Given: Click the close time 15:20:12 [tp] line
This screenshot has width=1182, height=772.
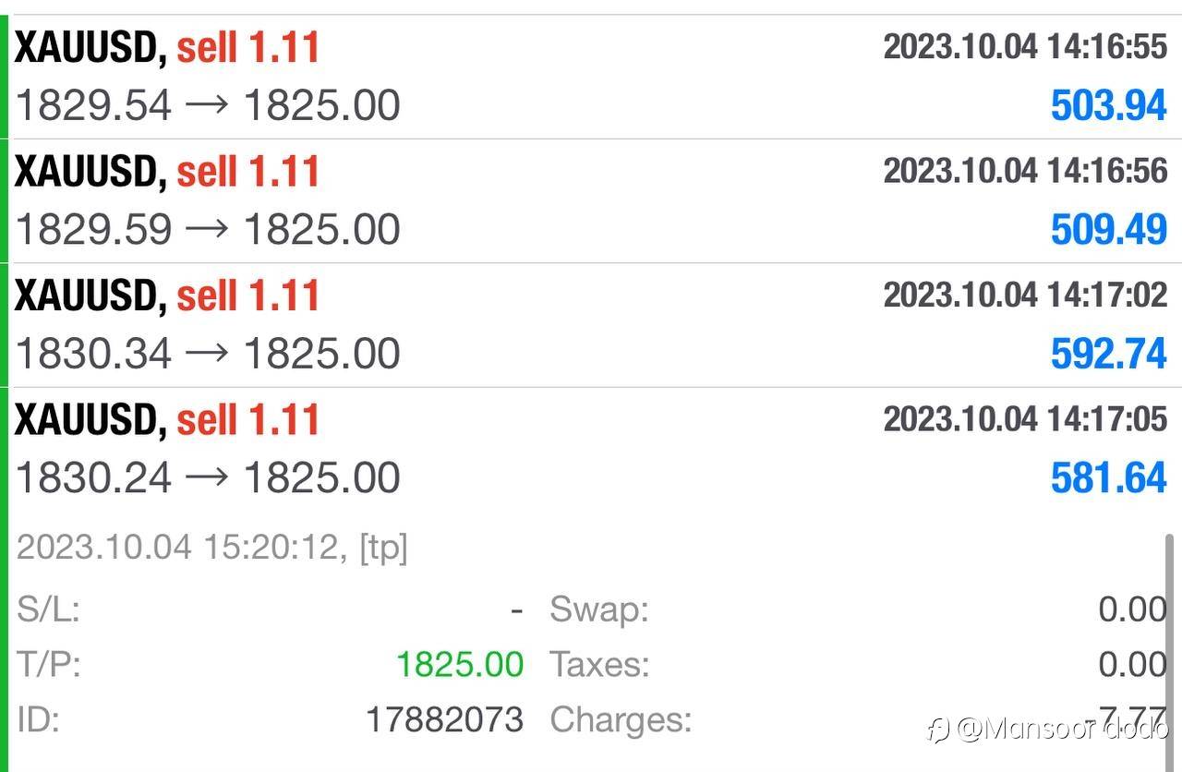Looking at the screenshot, I should click(211, 548).
